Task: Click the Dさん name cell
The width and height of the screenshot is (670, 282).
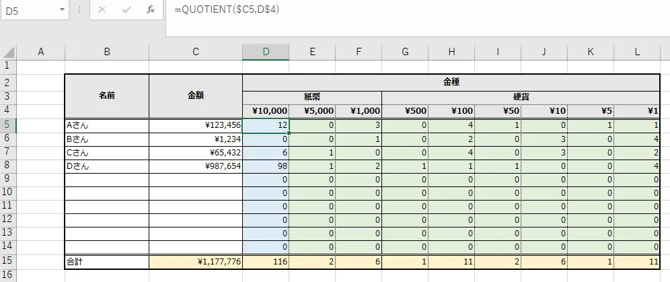Action: tap(107, 167)
